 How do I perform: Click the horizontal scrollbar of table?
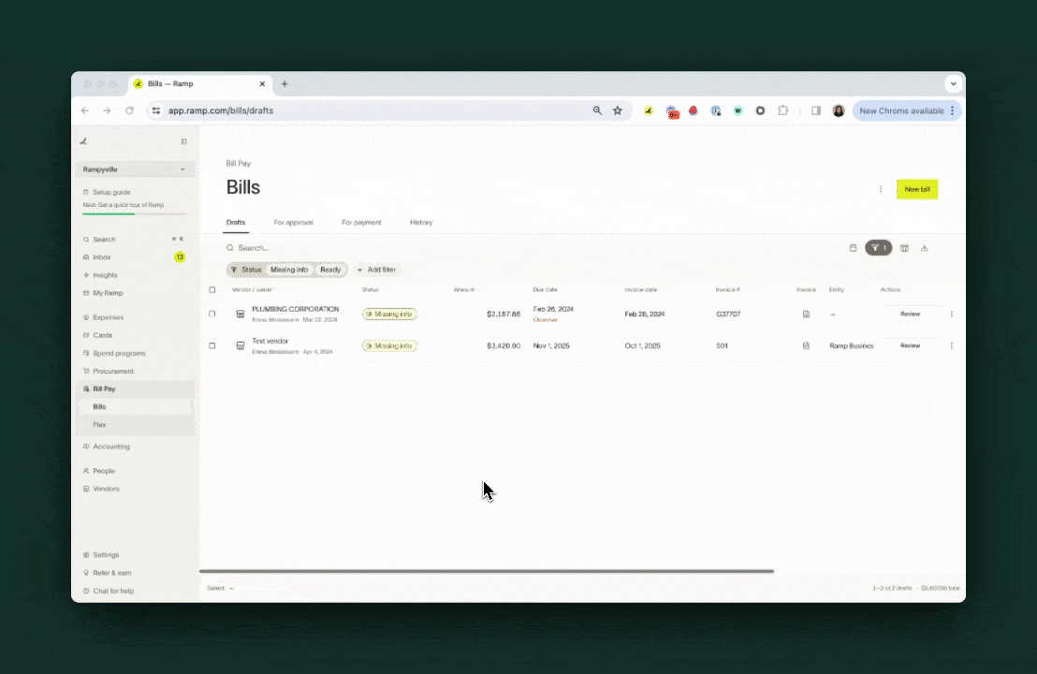tap(487, 571)
